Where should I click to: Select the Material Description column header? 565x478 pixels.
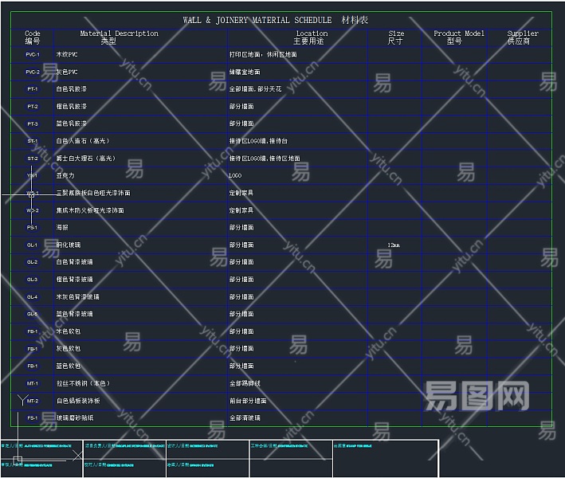click(x=119, y=37)
